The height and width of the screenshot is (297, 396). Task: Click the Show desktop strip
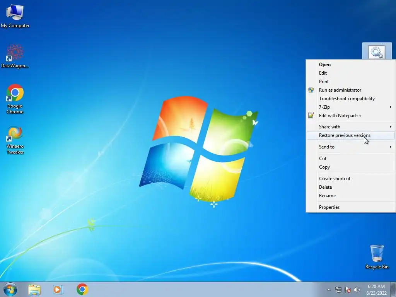[x=393, y=289]
